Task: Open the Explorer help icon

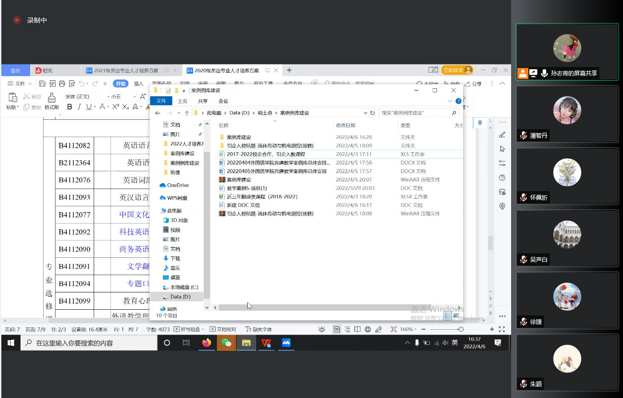Action: pyautogui.click(x=458, y=101)
